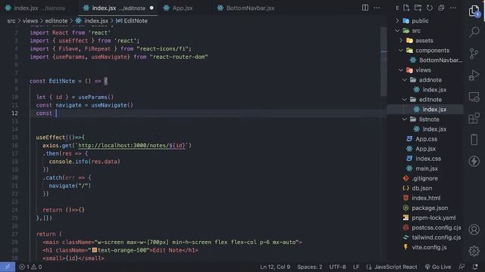Click the remote window indicator in status bar
The height and width of the screenshot is (272, 485).
(8, 267)
